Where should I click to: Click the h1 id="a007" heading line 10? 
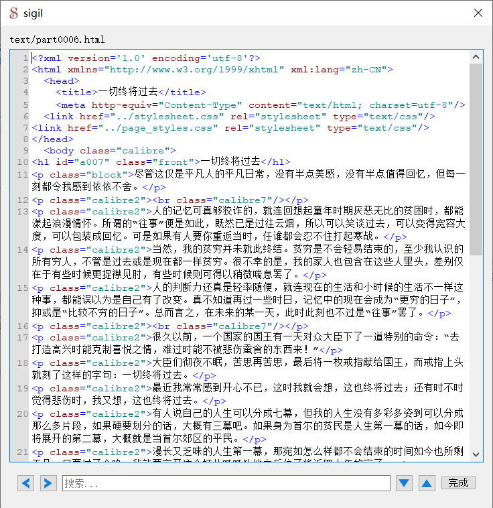(161, 162)
